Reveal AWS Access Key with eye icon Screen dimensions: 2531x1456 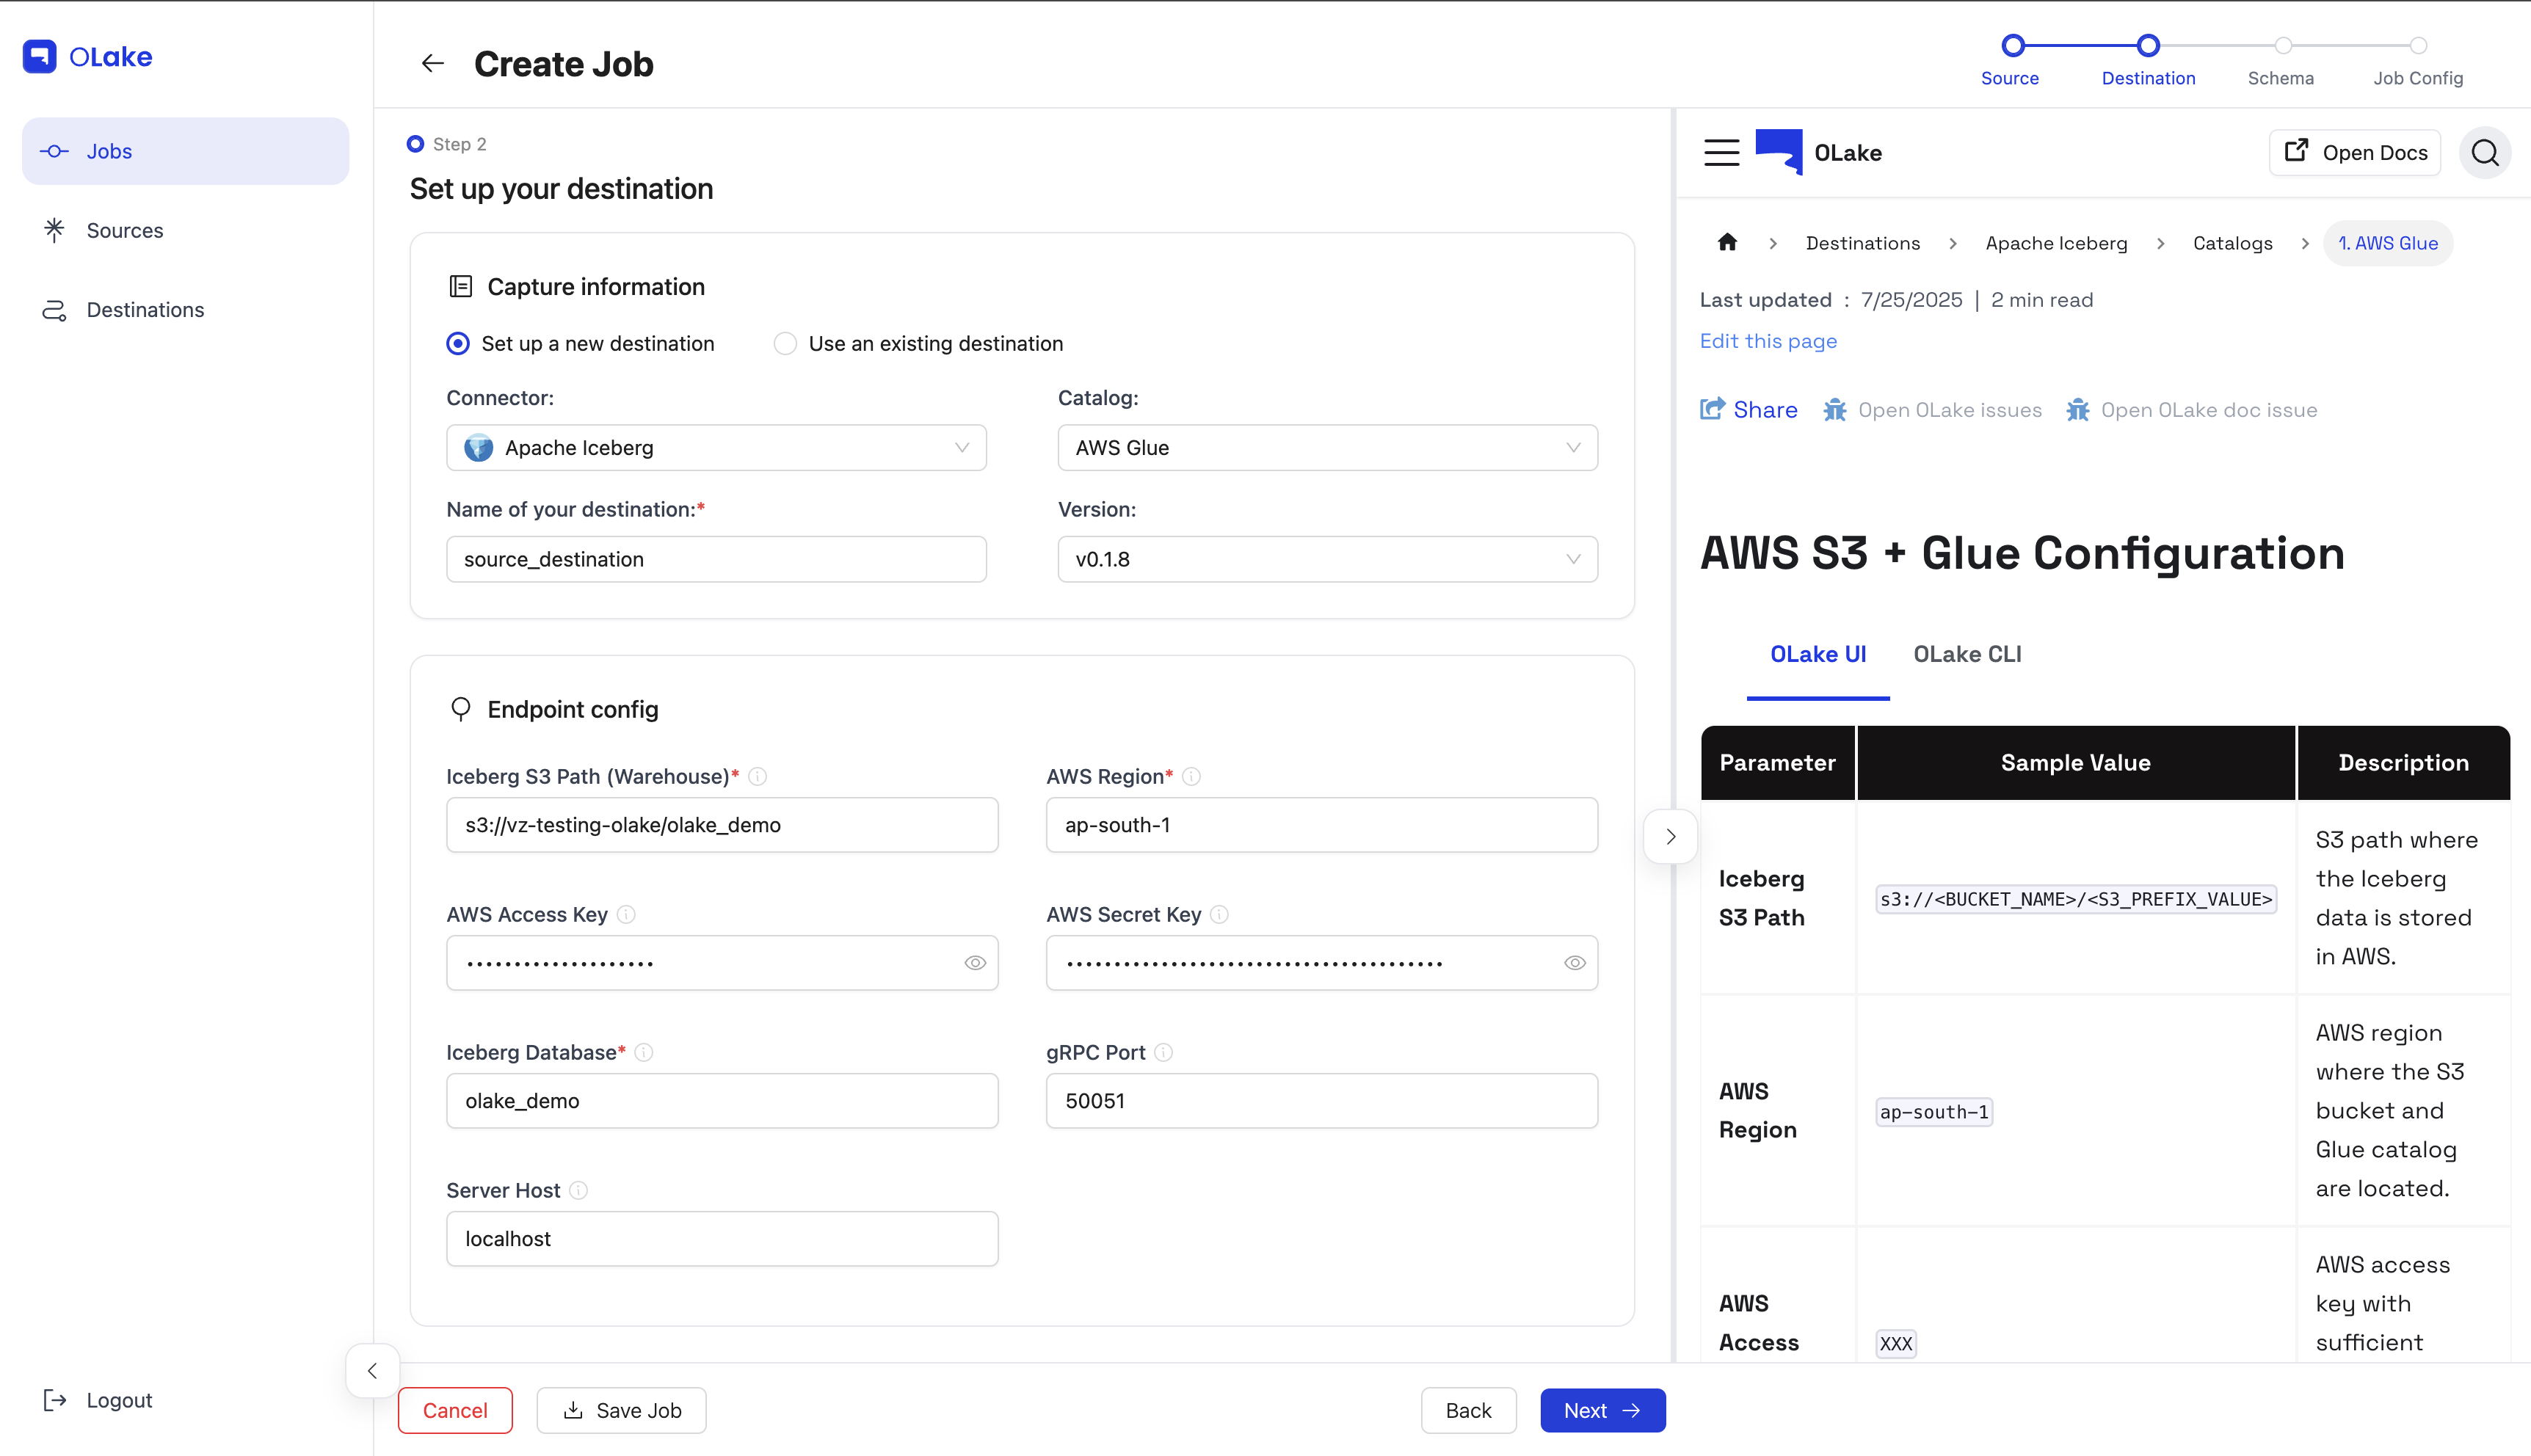(x=975, y=963)
